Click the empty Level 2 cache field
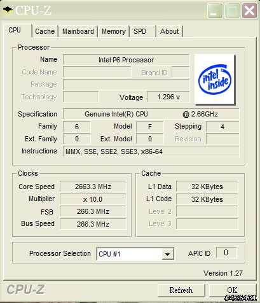Viewport: 260px width, 303px height. click(207, 211)
